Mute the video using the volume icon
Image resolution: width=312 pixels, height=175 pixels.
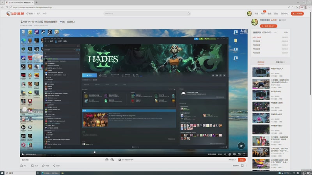tap(225, 154)
